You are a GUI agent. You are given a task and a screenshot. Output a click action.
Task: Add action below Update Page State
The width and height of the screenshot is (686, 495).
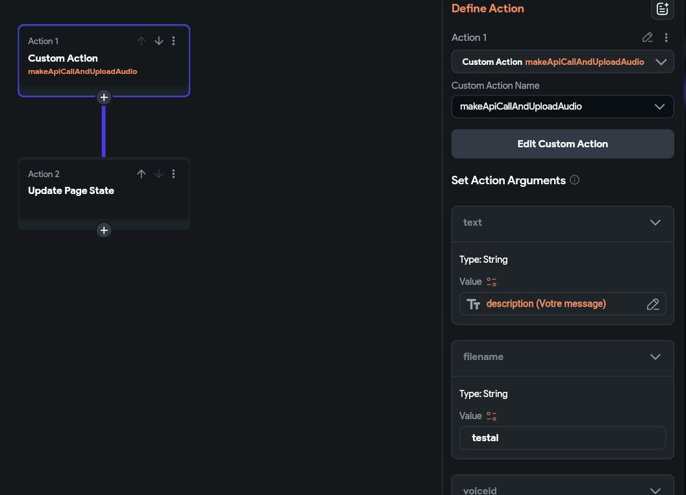point(103,230)
